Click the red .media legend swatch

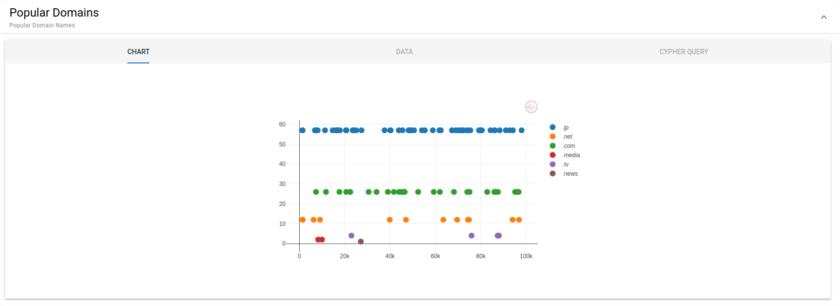pos(553,155)
